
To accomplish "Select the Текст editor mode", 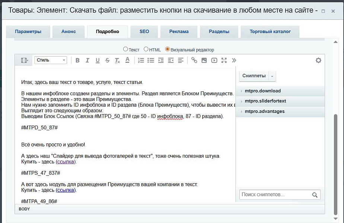I will click(125, 49).
